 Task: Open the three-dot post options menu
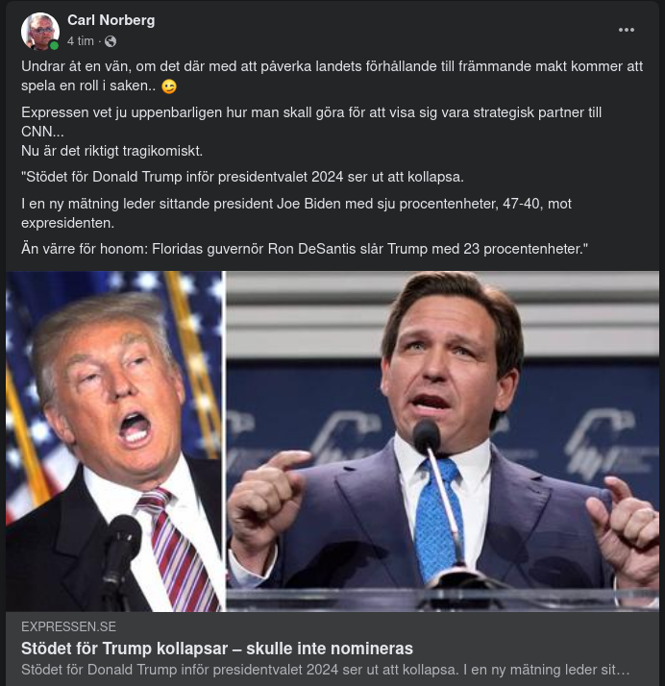(x=627, y=30)
